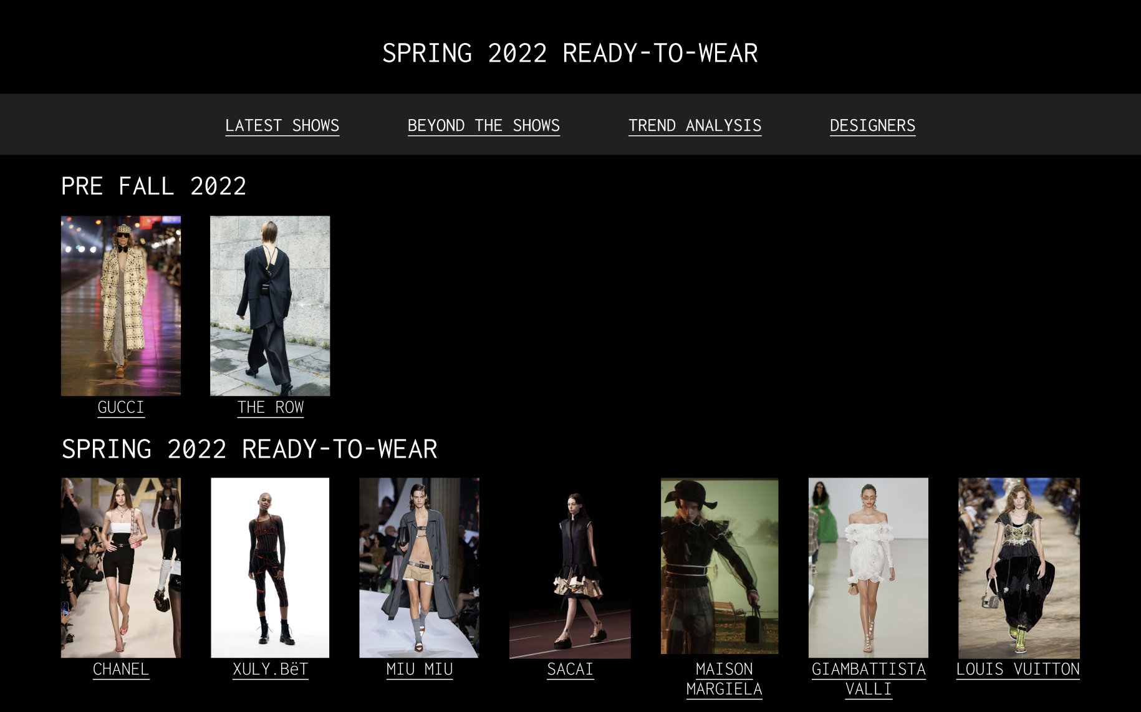Select the page title in the top banner
This screenshot has height=712, width=1141.
[x=570, y=53]
